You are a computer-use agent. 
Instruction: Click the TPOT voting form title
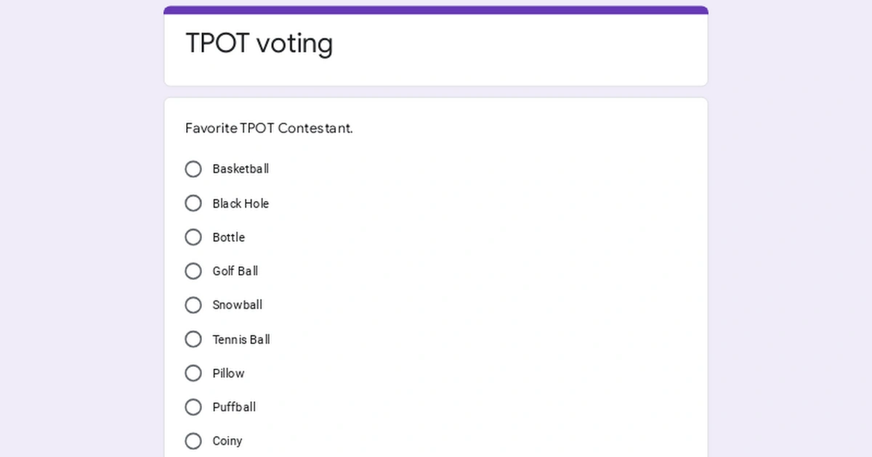pyautogui.click(x=259, y=44)
